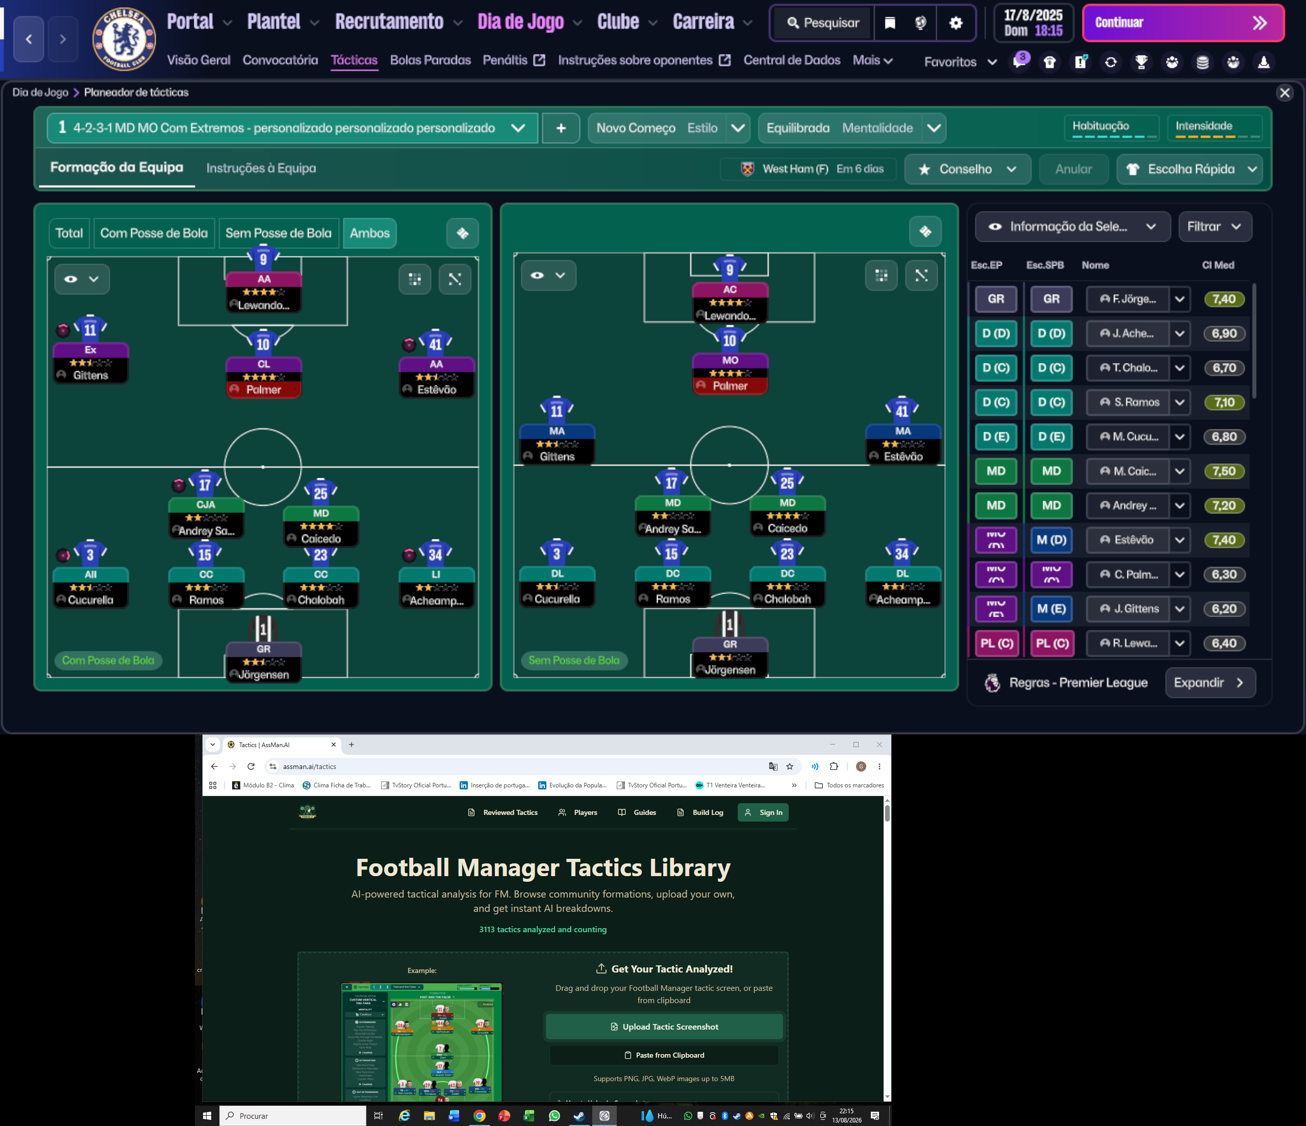
Task: Open WhatsApp from the Windows taskbar
Action: coord(554,1115)
